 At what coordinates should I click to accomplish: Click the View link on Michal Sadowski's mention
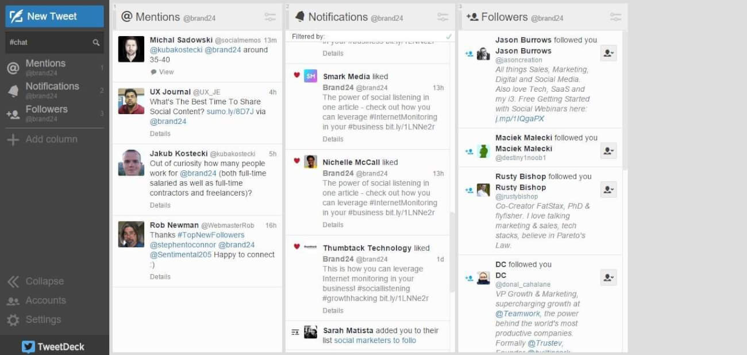(x=166, y=72)
